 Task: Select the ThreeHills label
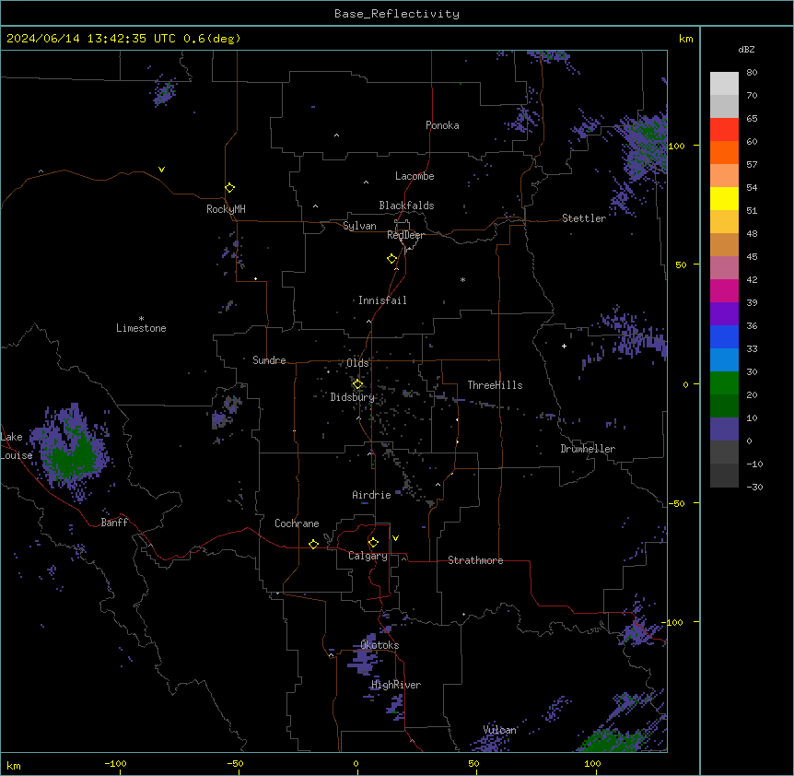pyautogui.click(x=495, y=385)
